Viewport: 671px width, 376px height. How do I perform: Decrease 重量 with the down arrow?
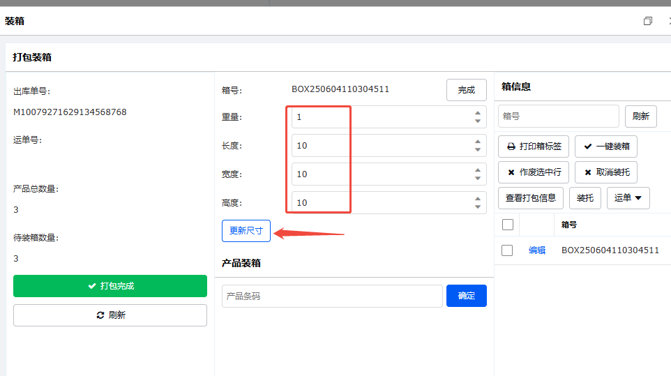click(x=478, y=121)
